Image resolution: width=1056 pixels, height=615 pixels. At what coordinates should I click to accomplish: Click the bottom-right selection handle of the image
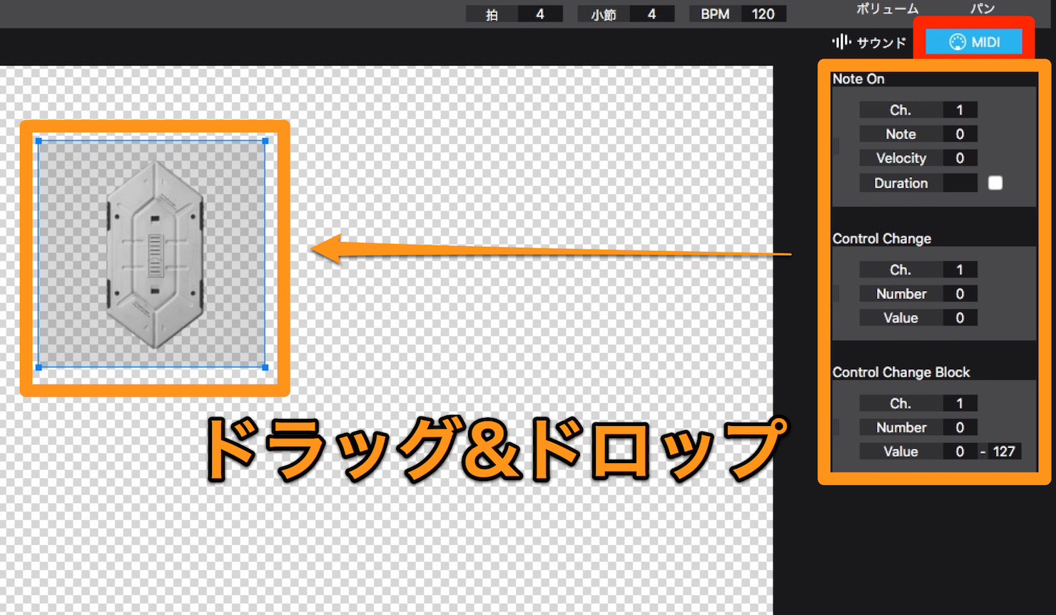point(265,367)
